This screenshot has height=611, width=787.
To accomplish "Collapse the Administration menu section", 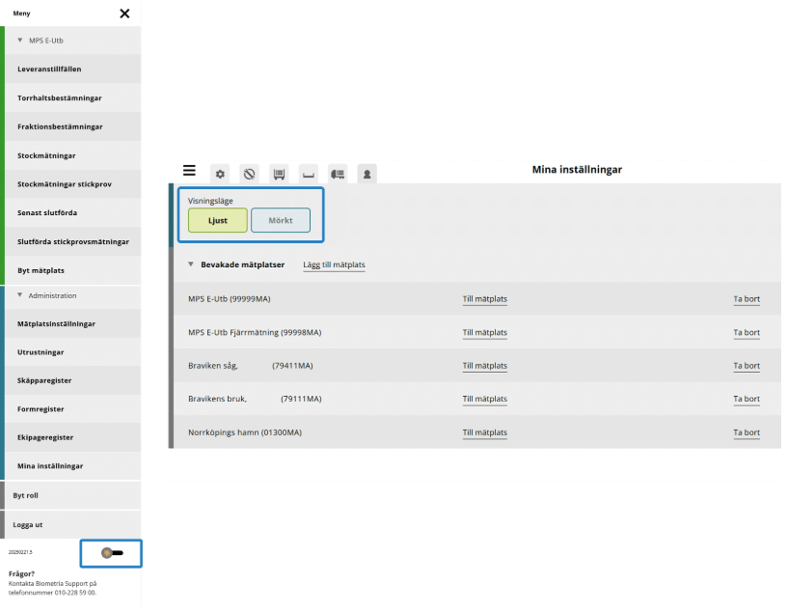I will click(20, 295).
